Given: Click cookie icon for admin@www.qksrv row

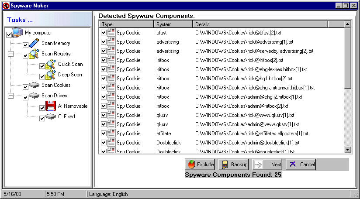Looking at the screenshot, I should (111, 124).
